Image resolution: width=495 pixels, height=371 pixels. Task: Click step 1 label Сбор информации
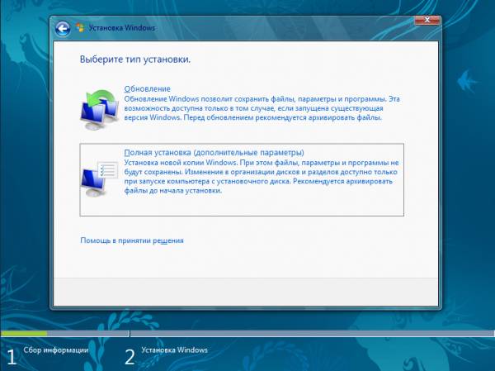click(55, 350)
